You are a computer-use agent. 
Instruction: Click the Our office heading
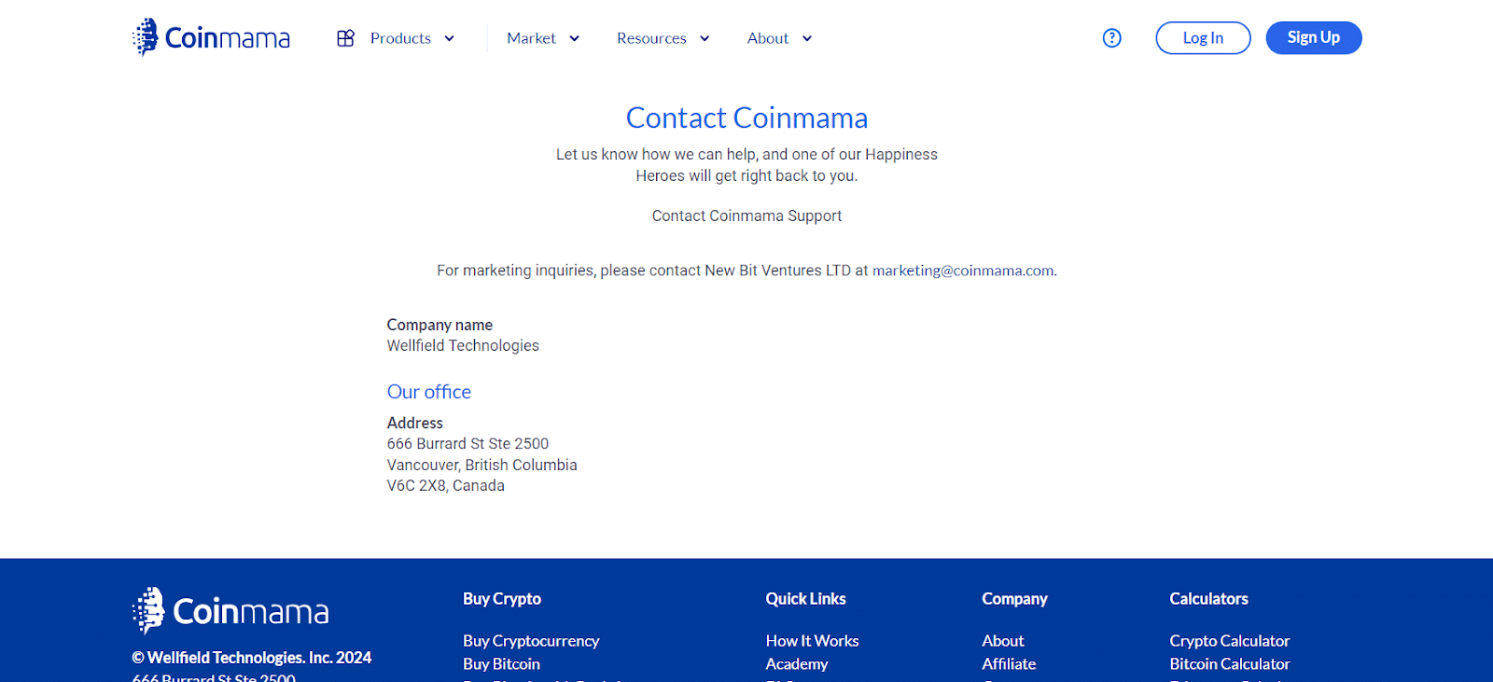[x=429, y=392]
